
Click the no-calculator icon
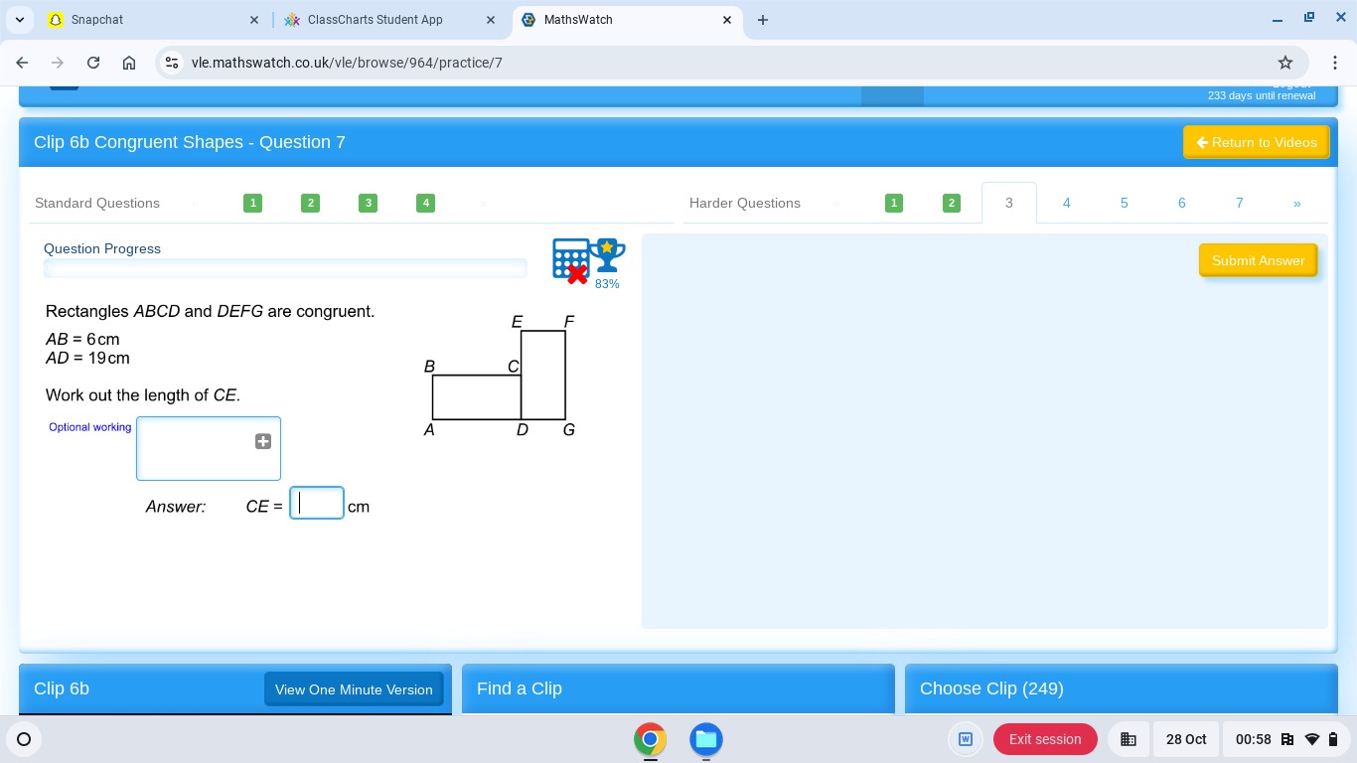[570, 260]
